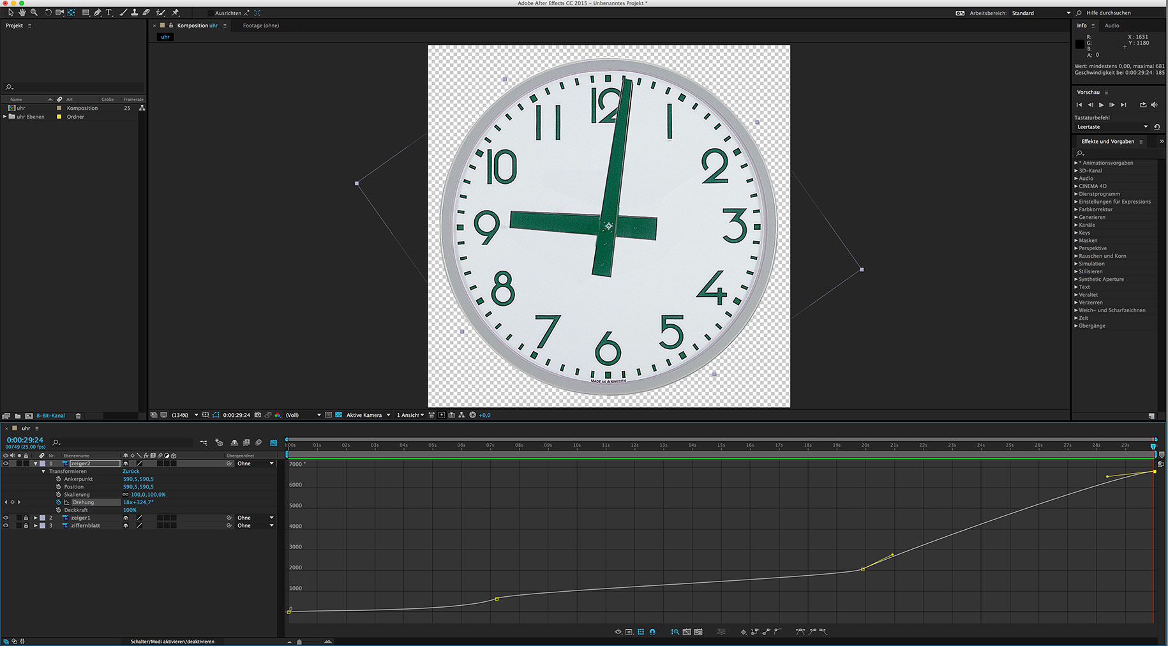Switch to the Audio panel tab
1168x646 pixels.
tap(1112, 26)
